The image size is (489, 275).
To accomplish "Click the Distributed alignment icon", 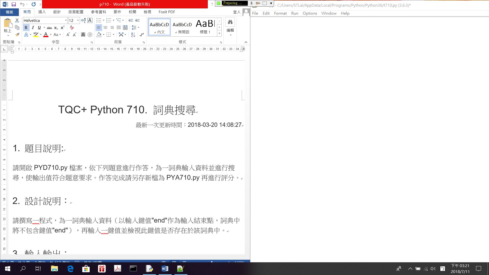I will (125, 28).
